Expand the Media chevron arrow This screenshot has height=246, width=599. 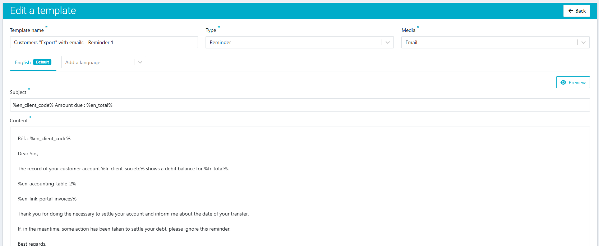[584, 42]
